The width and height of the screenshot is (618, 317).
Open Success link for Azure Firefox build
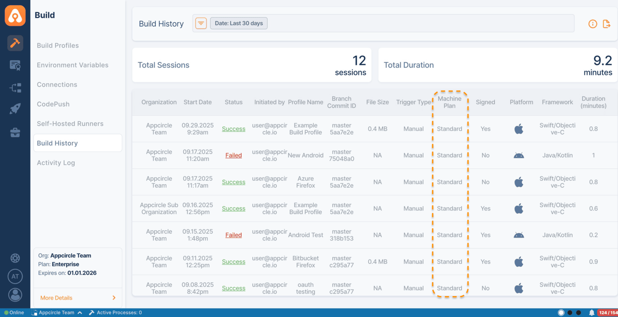coord(233,182)
